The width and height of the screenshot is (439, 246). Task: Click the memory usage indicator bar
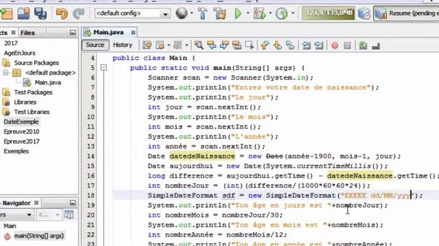[329, 13]
